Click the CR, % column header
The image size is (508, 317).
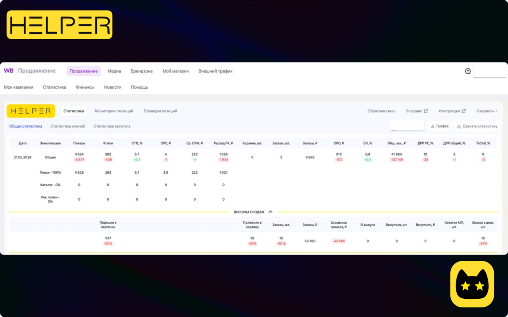click(368, 143)
